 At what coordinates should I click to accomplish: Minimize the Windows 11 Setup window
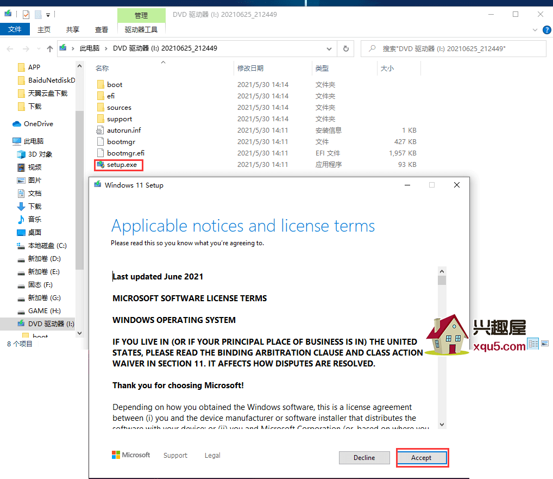click(407, 185)
